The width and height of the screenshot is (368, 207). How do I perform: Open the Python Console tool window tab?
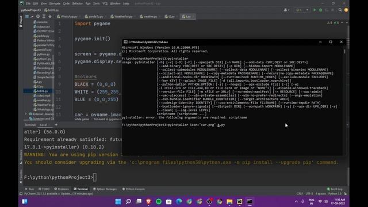[x=133, y=189]
